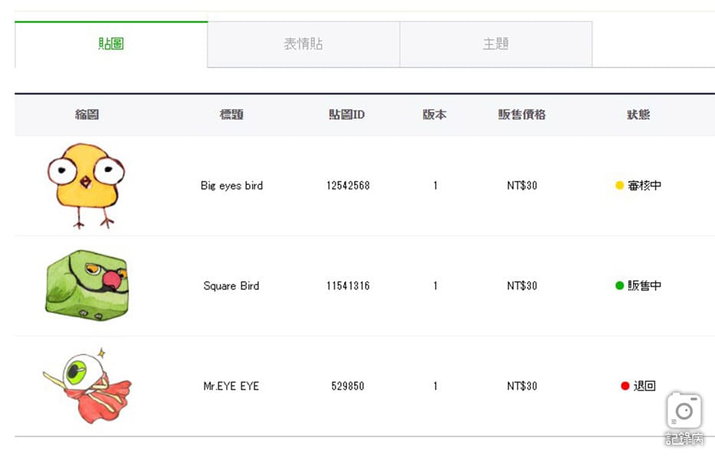Click sticker ID 529850
The width and height of the screenshot is (715, 457).
point(348,386)
